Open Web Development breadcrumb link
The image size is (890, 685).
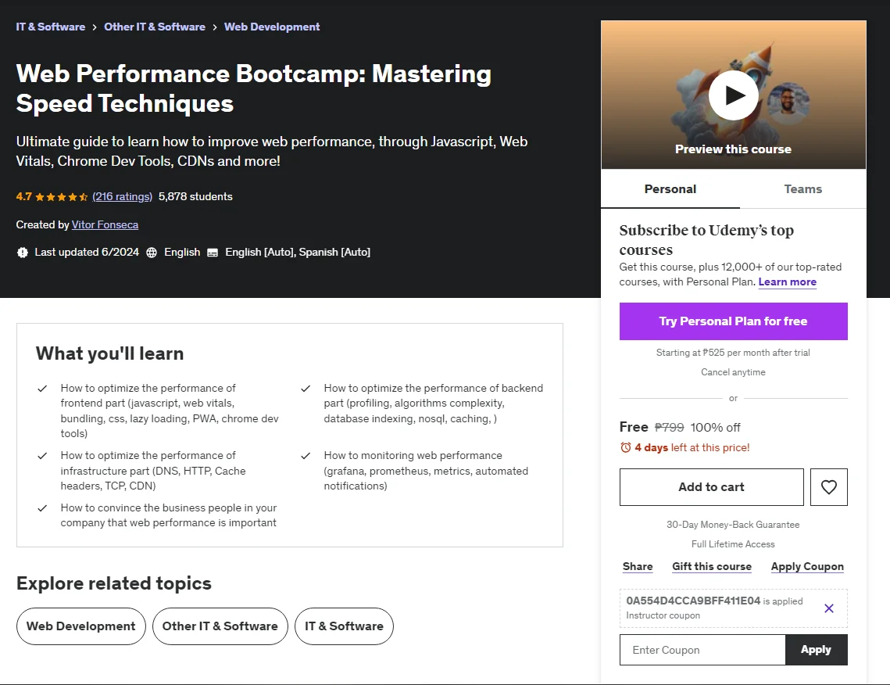point(272,27)
